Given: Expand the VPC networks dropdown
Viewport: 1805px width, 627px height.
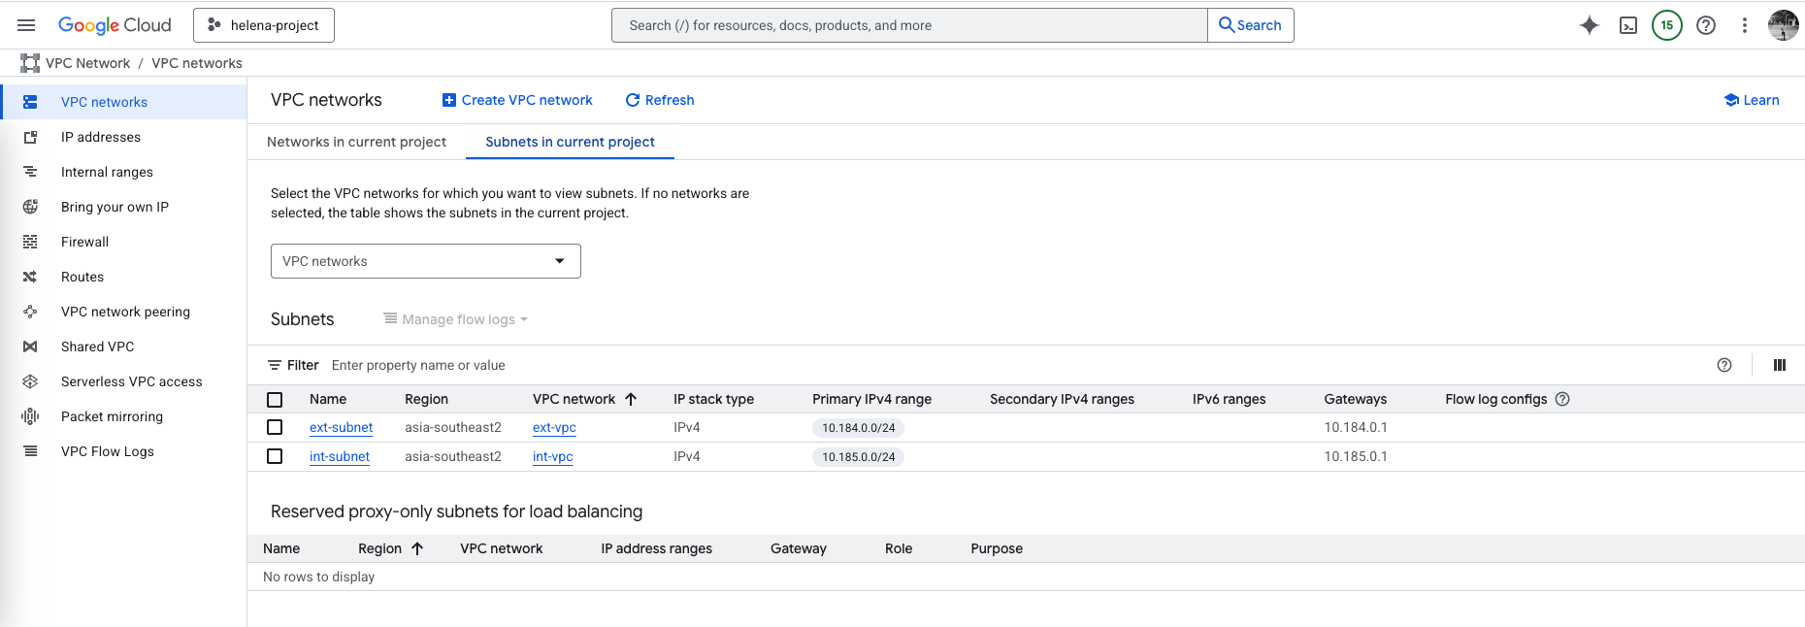Looking at the screenshot, I should (425, 261).
